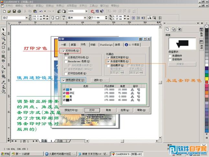The width and height of the screenshot is (209, 157).
Task: Switch to the 火星时代动画大社区 taskbar item
Action: click(x=60, y=154)
